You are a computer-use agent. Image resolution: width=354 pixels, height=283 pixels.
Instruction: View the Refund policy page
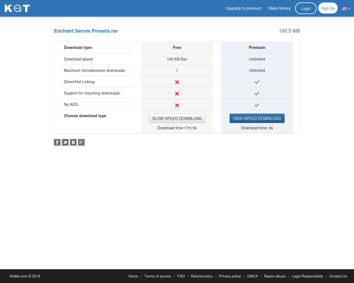coord(202,276)
